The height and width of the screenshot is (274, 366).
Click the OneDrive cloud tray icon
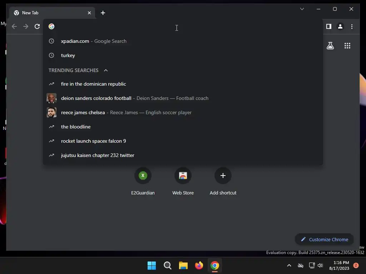coord(300,265)
